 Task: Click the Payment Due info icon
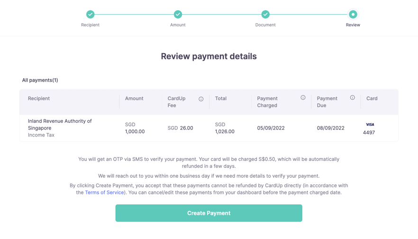(353, 98)
